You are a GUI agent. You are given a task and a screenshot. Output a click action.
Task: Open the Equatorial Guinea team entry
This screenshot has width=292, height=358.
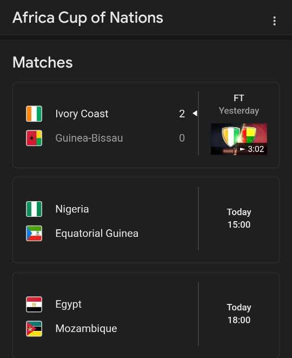tap(97, 233)
